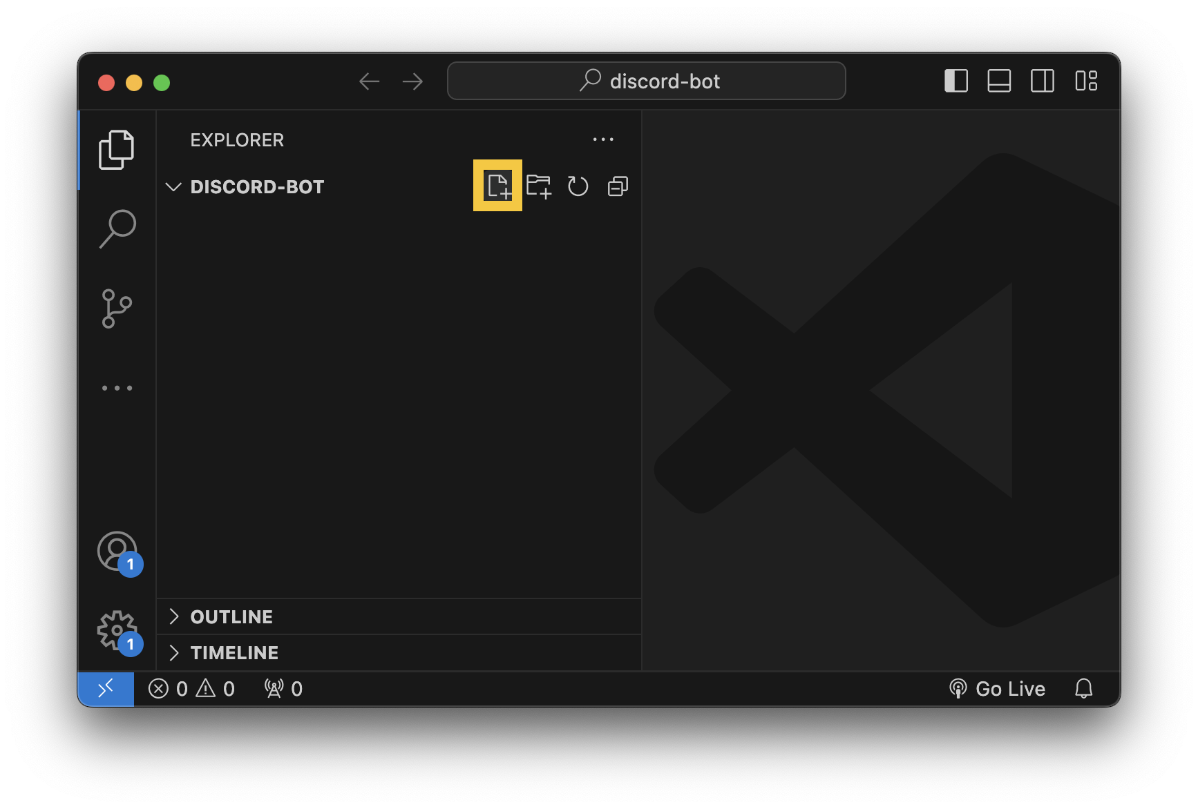This screenshot has height=809, width=1198.
Task: Open the Explorer view in activity bar
Action: coord(117,149)
